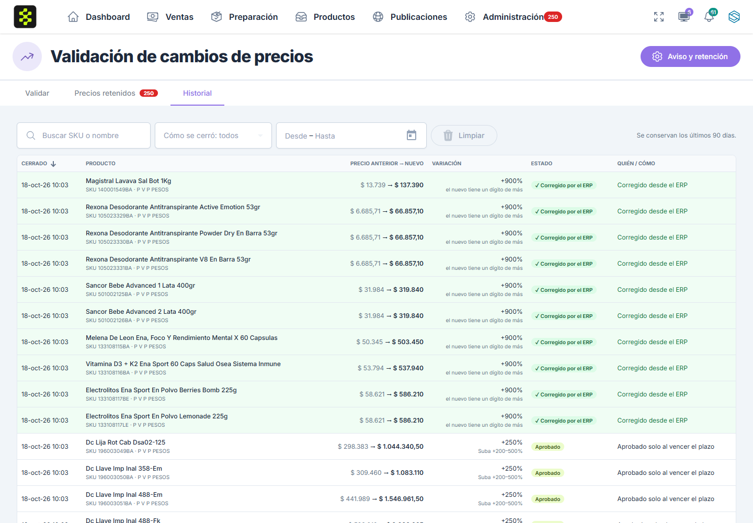
Task: Click Corregido por el ERP badge for Vitamina D3
Action: (564, 368)
